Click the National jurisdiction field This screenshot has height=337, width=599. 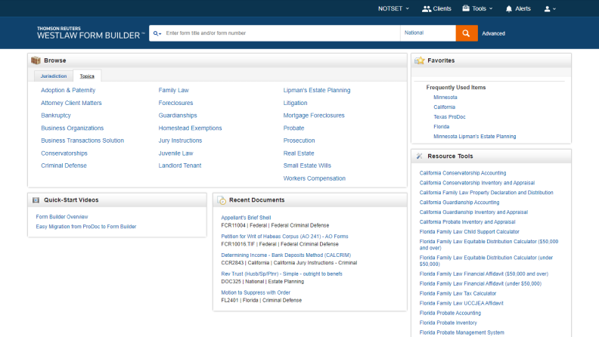[x=427, y=33]
